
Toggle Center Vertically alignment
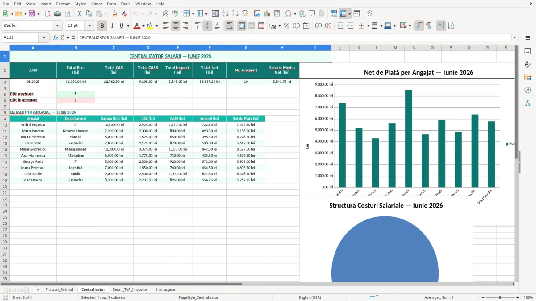pos(207,26)
